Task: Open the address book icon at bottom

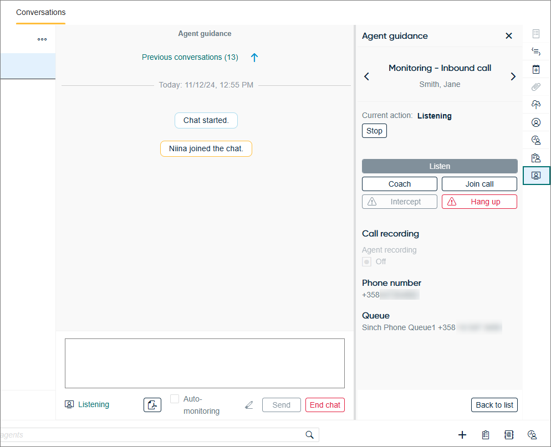Action: coord(509,435)
